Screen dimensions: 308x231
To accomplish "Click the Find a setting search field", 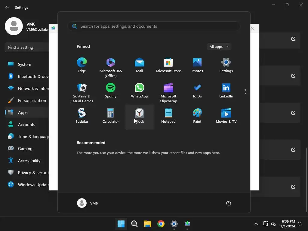I will [27, 47].
